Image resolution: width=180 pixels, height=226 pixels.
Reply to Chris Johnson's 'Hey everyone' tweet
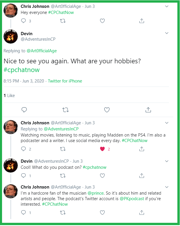(24, 21)
